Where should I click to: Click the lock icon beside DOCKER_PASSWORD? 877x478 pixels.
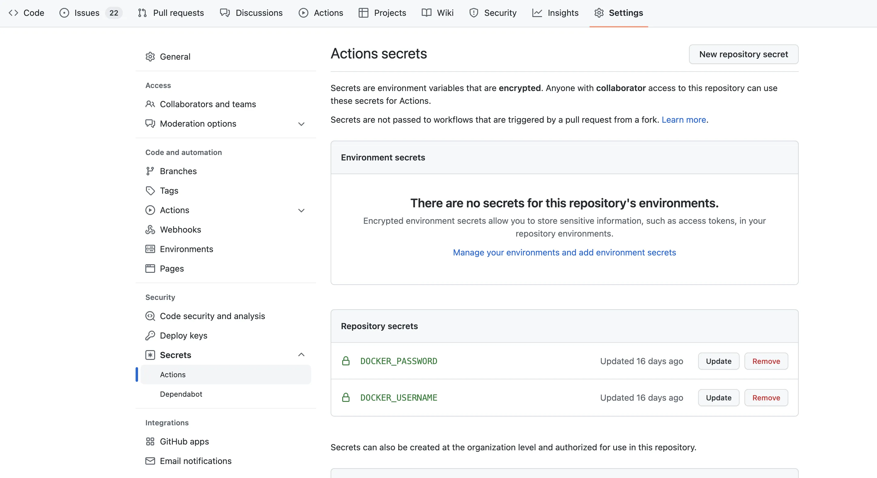click(x=346, y=361)
